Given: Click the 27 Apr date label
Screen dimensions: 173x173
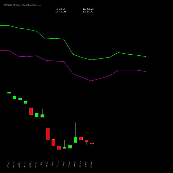Looking at the screenshot, I should tap(8, 165).
